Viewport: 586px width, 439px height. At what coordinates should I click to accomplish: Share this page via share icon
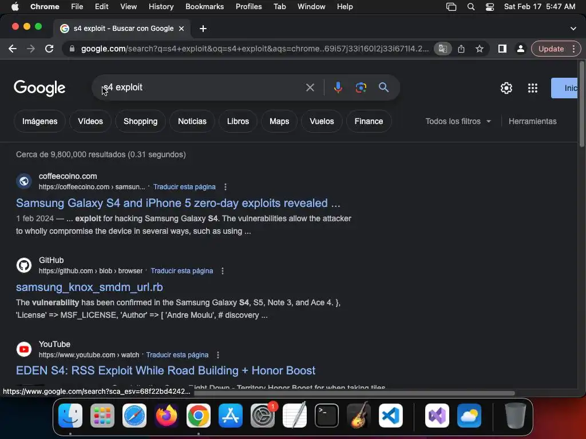point(461,49)
